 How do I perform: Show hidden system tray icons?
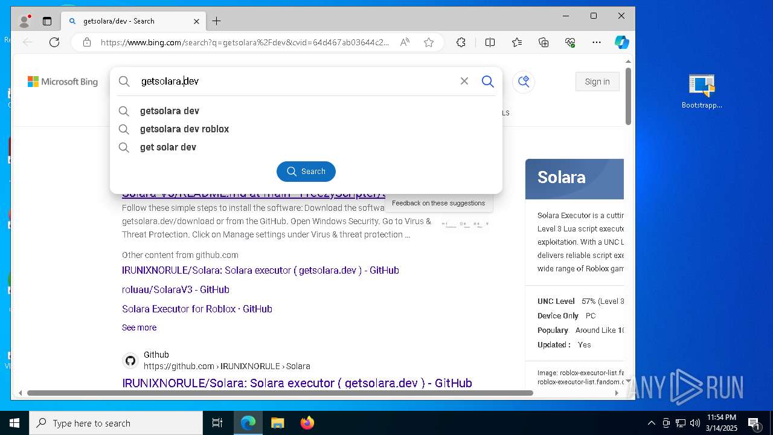click(x=651, y=423)
